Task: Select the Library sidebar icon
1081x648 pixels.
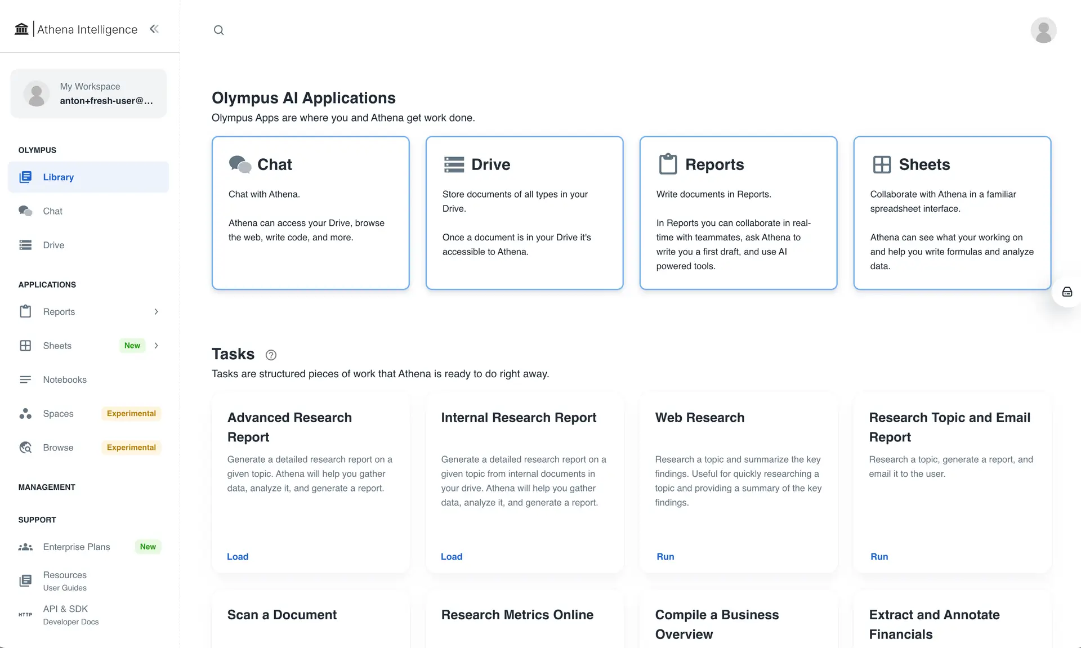Action: (25, 177)
